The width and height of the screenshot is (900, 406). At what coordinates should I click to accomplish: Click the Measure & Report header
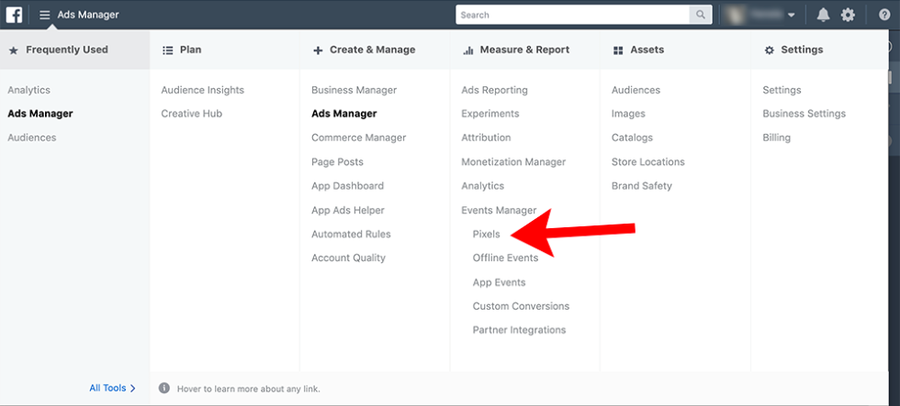[516, 49]
